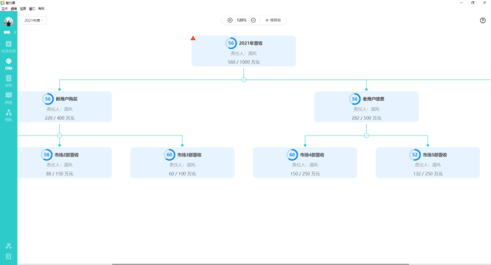Click the bottom-most edit note sidebar icon
The height and width of the screenshot is (265, 491).
(8, 256)
